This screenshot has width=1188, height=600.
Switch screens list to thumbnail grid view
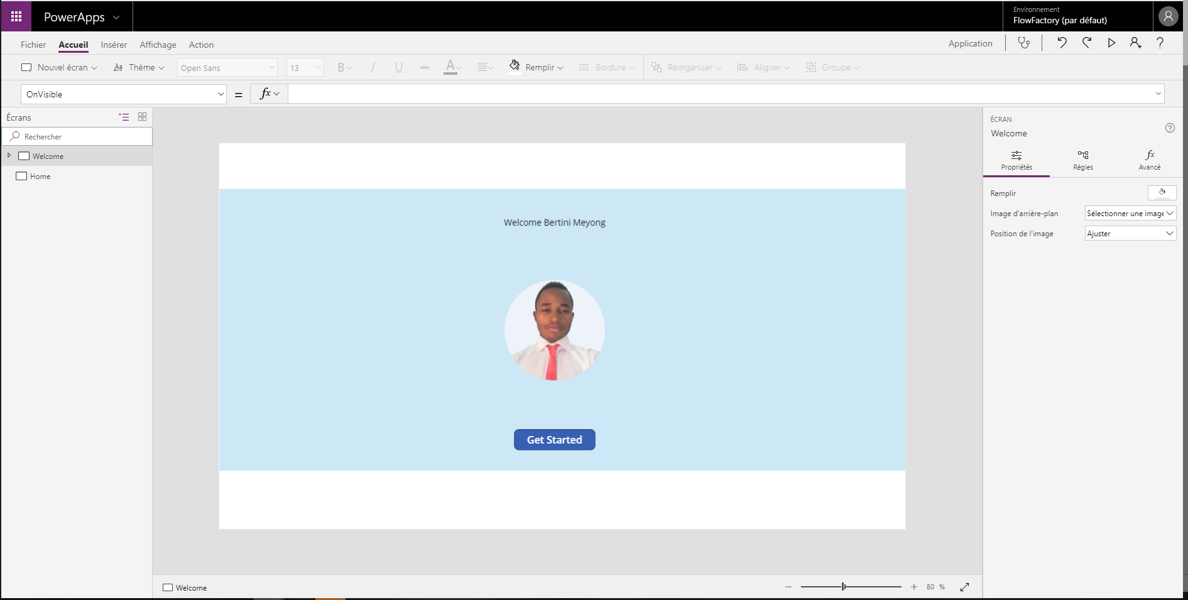pos(143,117)
